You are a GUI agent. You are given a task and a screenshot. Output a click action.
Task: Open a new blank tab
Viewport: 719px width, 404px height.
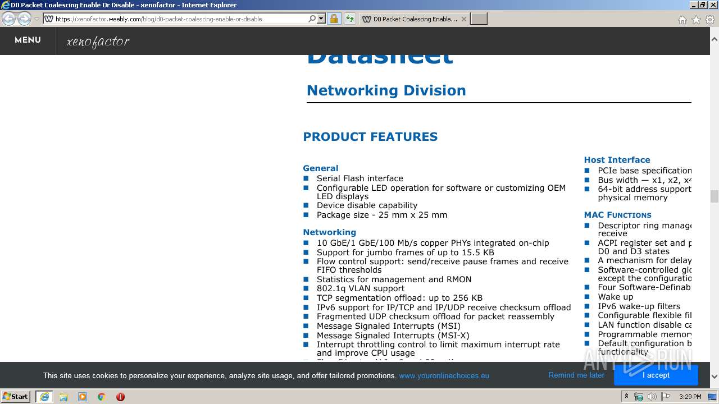click(479, 19)
